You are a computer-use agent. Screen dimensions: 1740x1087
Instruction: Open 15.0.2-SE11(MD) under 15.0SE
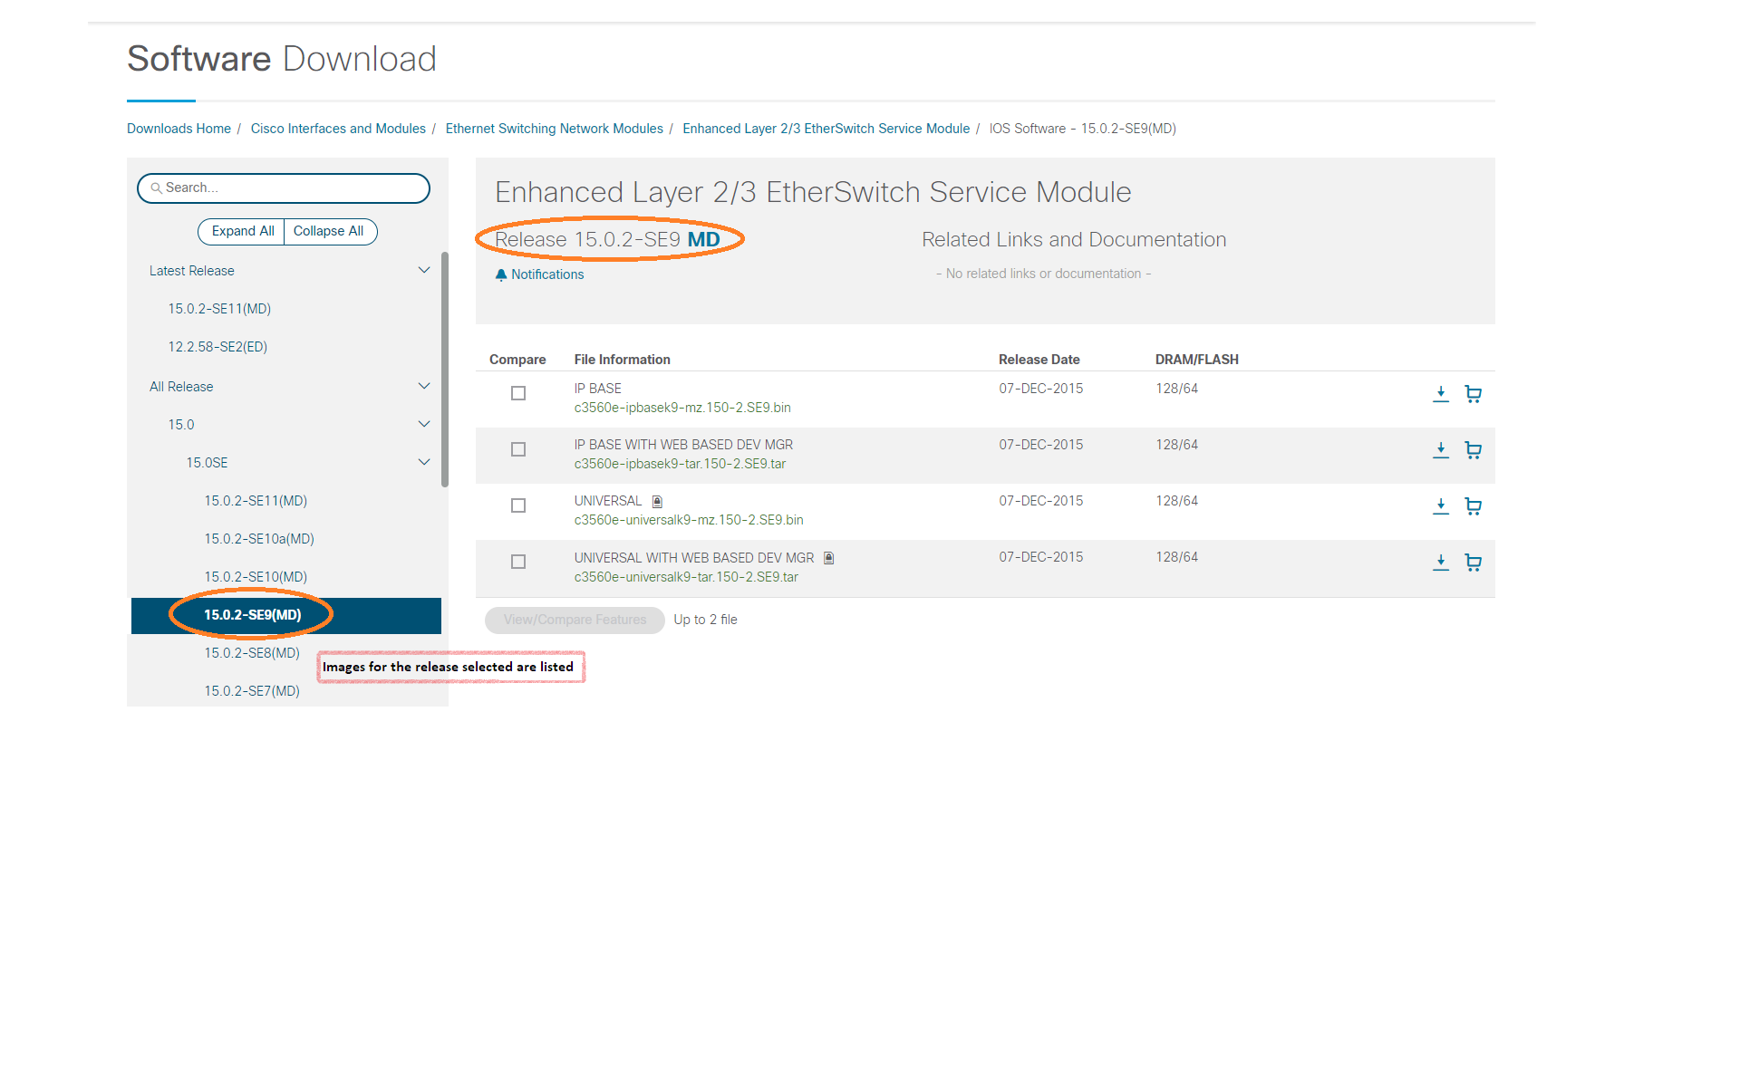(x=256, y=501)
